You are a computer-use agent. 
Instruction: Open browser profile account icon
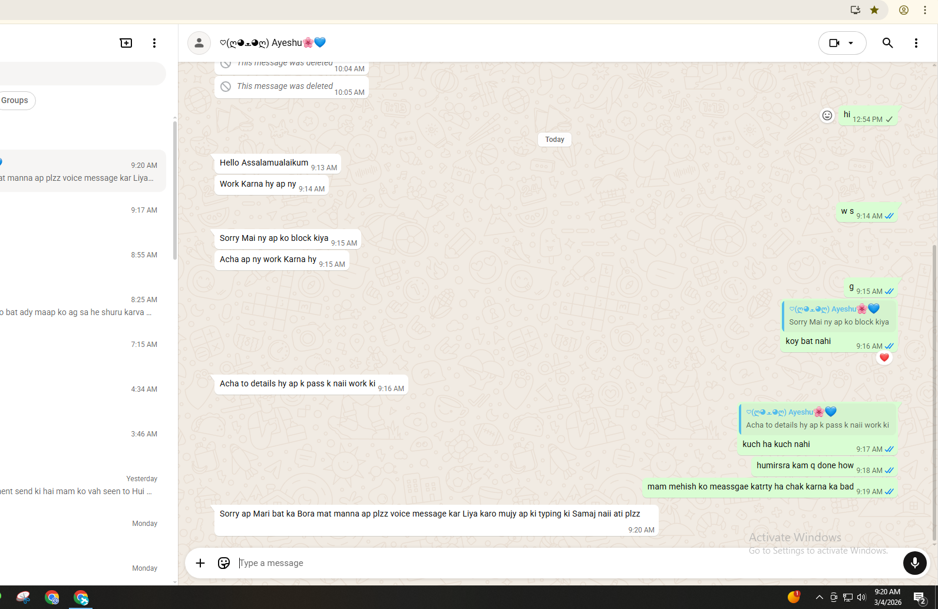904,10
